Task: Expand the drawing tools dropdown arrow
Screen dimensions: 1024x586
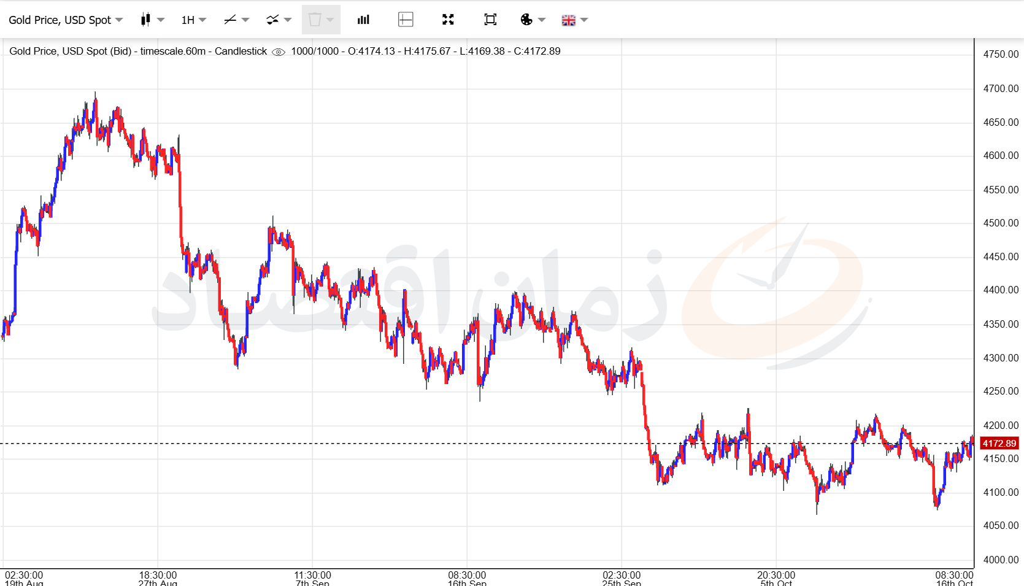Action: click(245, 20)
